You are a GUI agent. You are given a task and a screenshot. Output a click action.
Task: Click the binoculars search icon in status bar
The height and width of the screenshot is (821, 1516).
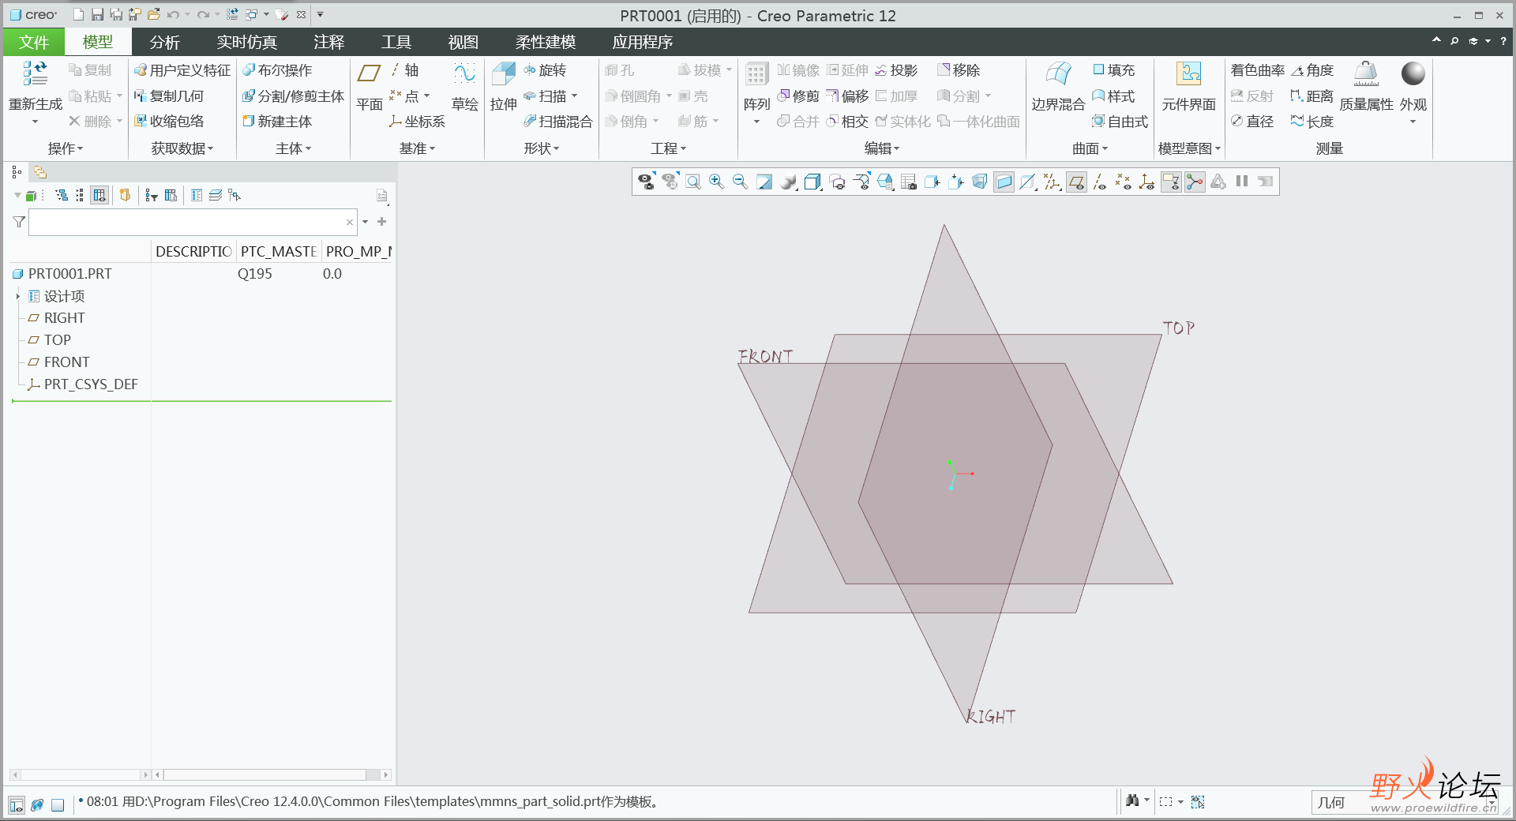1132,800
